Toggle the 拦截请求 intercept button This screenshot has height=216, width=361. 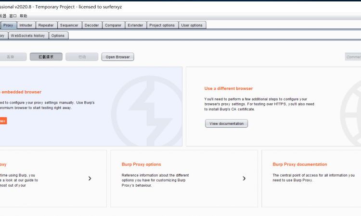click(46, 57)
